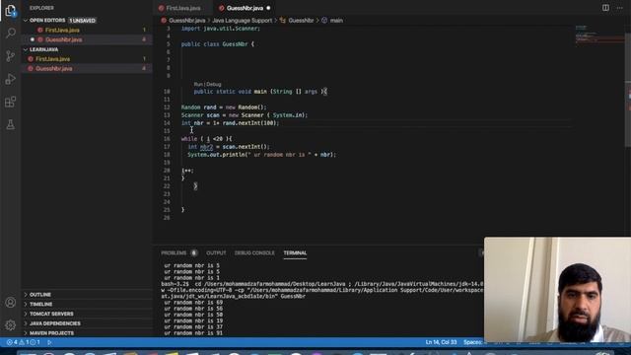This screenshot has height=355, width=631.
Task: Click Run code lens above main
Action: (198, 85)
